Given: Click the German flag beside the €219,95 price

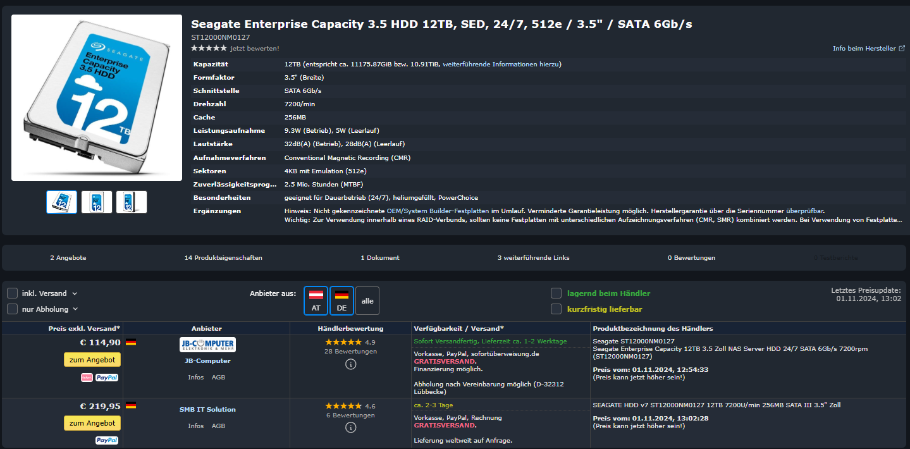Looking at the screenshot, I should (x=131, y=405).
